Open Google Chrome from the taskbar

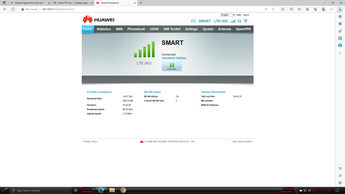coord(123,190)
